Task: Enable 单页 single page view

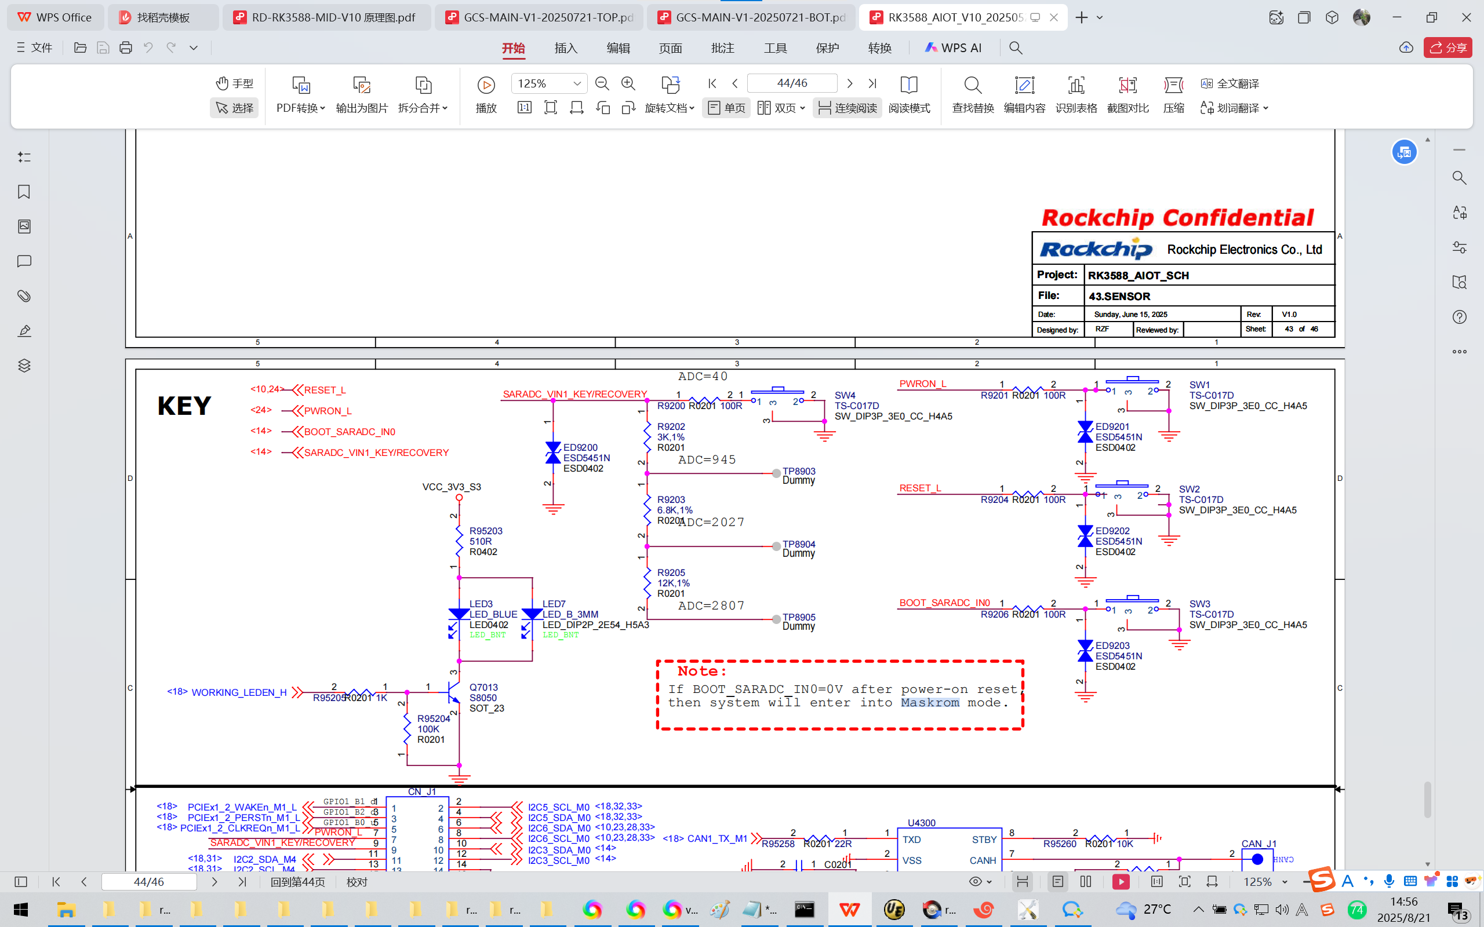Action: pos(726,108)
